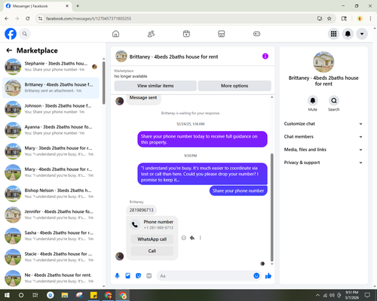Open Stephanie 3beds 2baths conversation
This screenshot has height=301, width=377.
click(51, 67)
